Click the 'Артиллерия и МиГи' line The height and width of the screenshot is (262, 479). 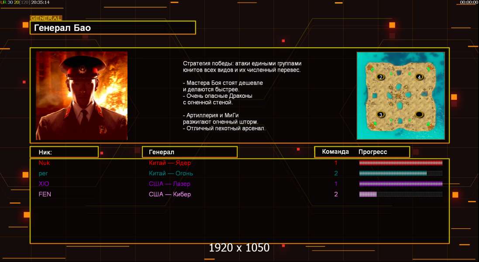(211, 115)
